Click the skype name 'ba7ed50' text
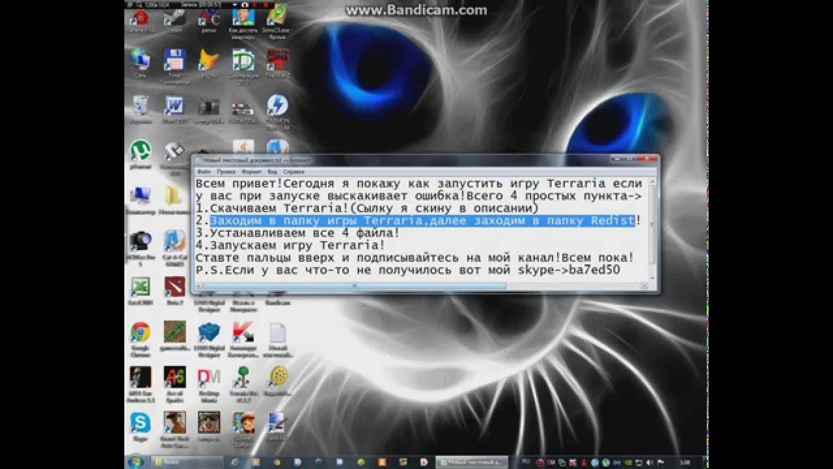This screenshot has width=833, height=469. coord(594,270)
